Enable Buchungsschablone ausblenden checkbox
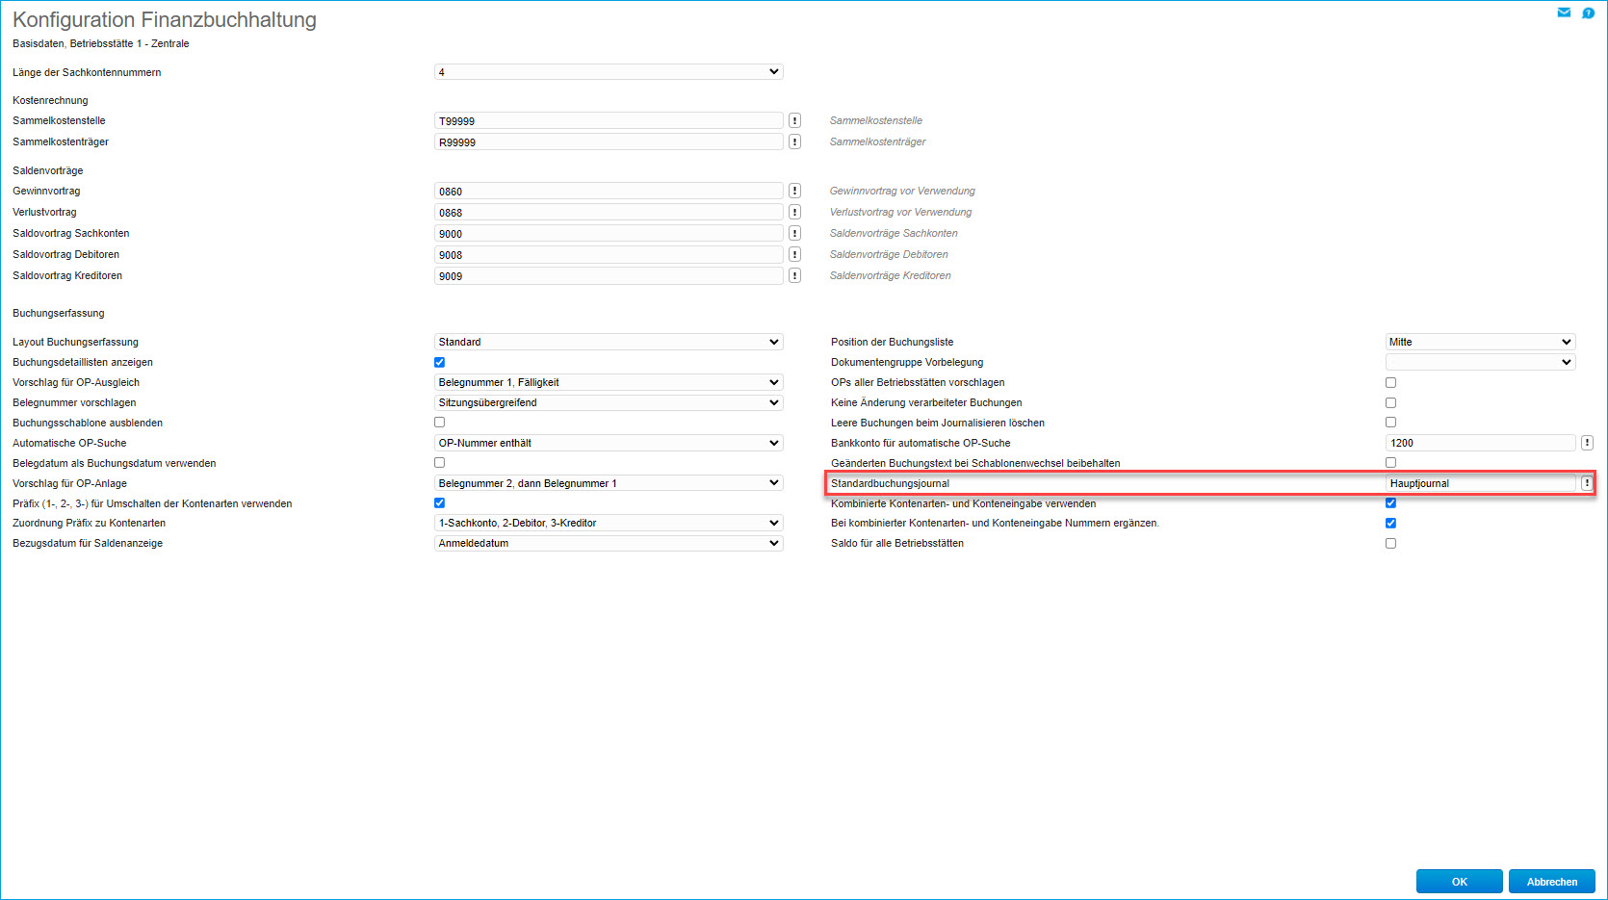This screenshot has width=1608, height=900. pos(439,423)
